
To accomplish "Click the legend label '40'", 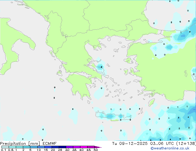I will (x=81, y=150).
